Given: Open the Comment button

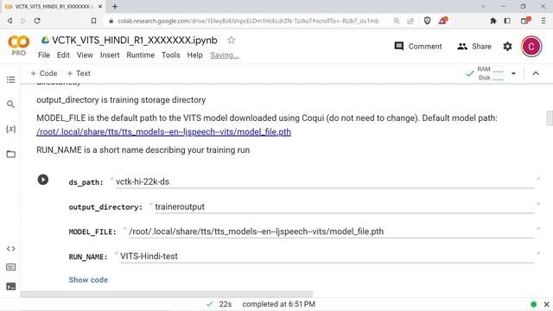Looking at the screenshot, I should [418, 46].
